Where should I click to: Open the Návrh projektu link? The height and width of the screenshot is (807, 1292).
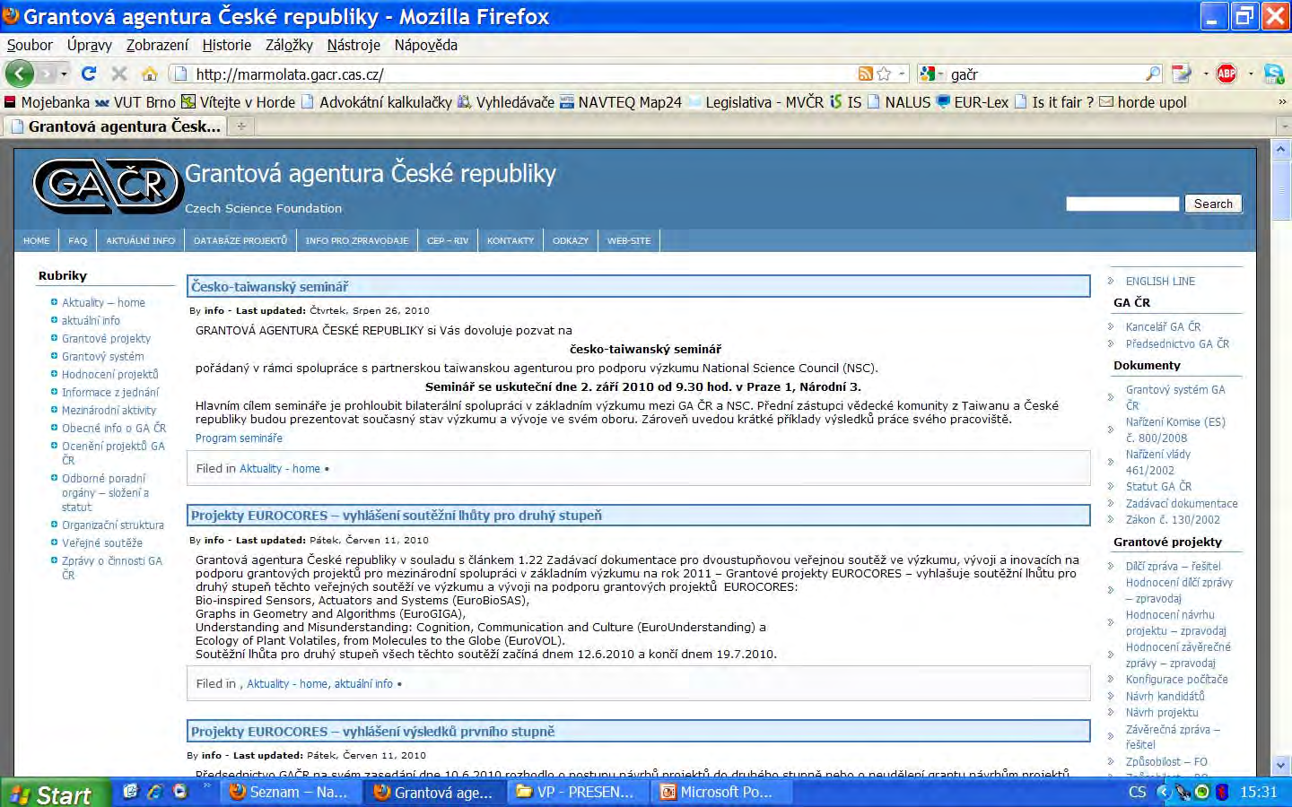click(x=1162, y=712)
